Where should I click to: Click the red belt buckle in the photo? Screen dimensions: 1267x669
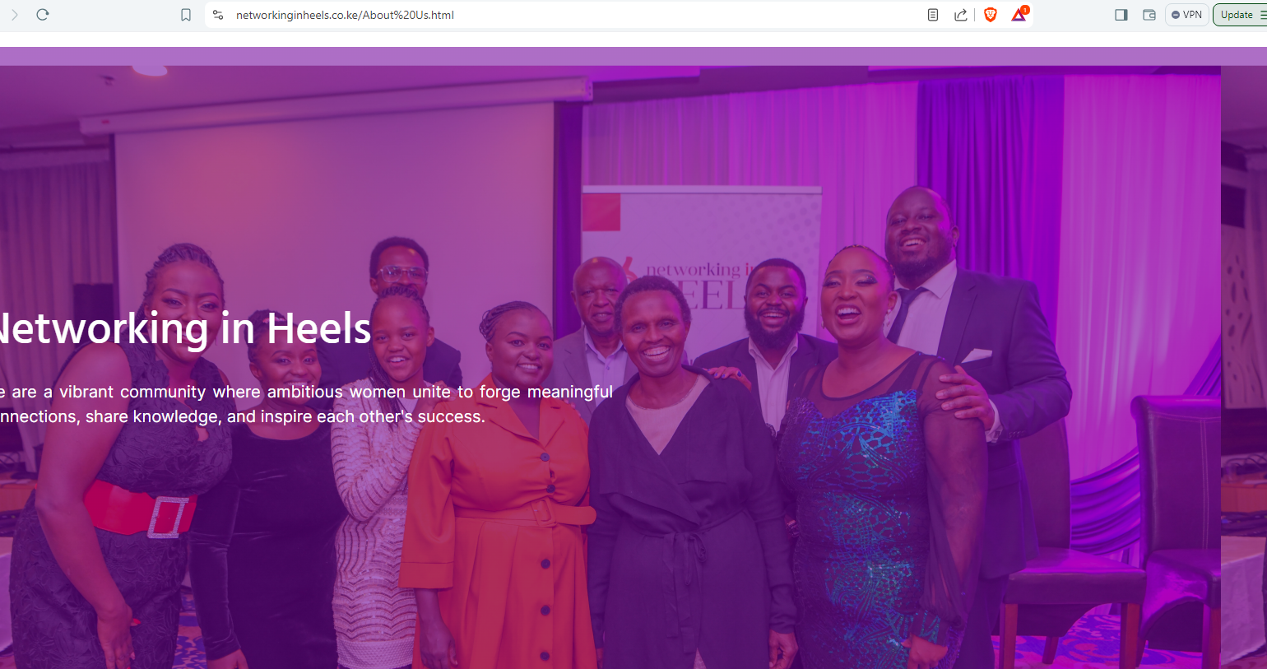click(168, 518)
